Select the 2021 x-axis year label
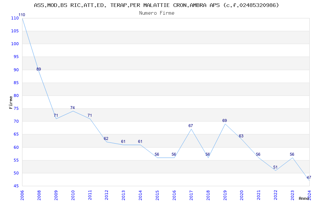 tap(259, 194)
